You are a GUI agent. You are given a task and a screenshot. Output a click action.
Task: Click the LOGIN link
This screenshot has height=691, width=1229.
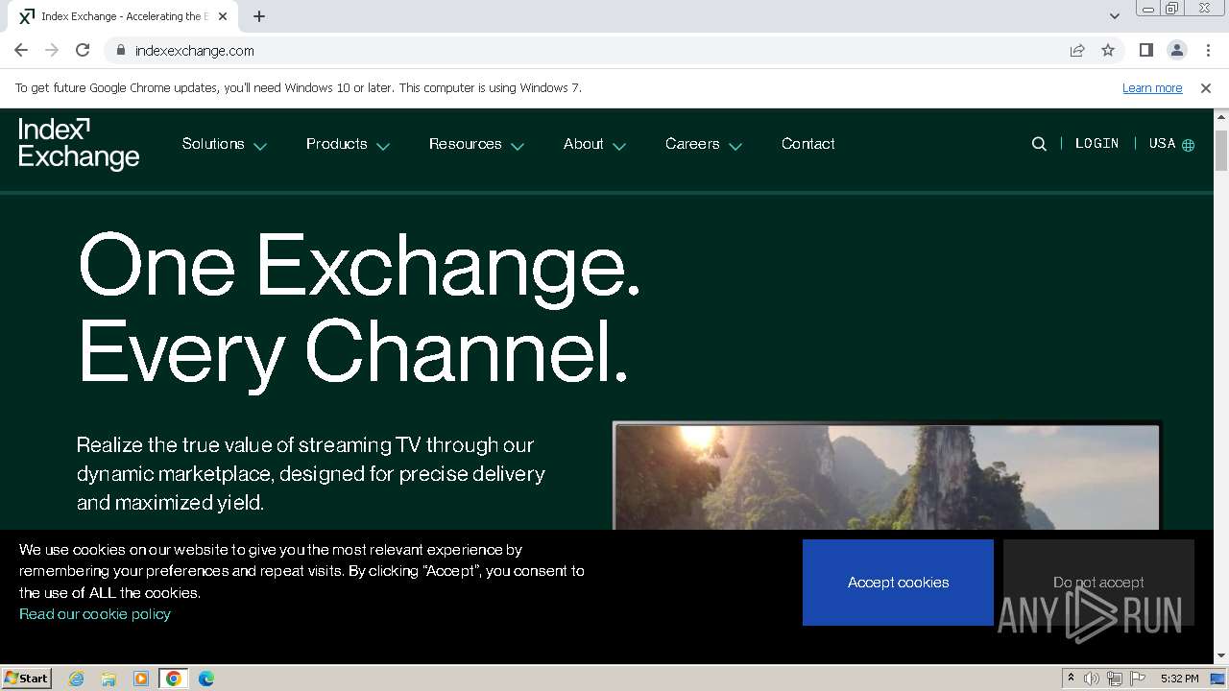click(x=1097, y=143)
